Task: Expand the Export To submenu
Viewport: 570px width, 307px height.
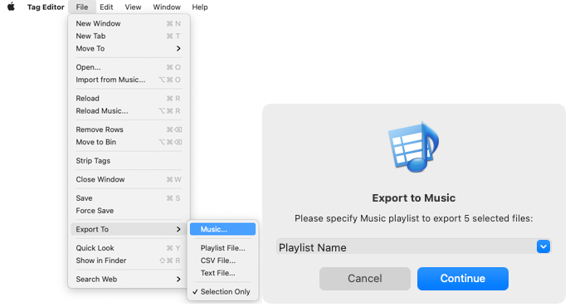Action: click(129, 229)
